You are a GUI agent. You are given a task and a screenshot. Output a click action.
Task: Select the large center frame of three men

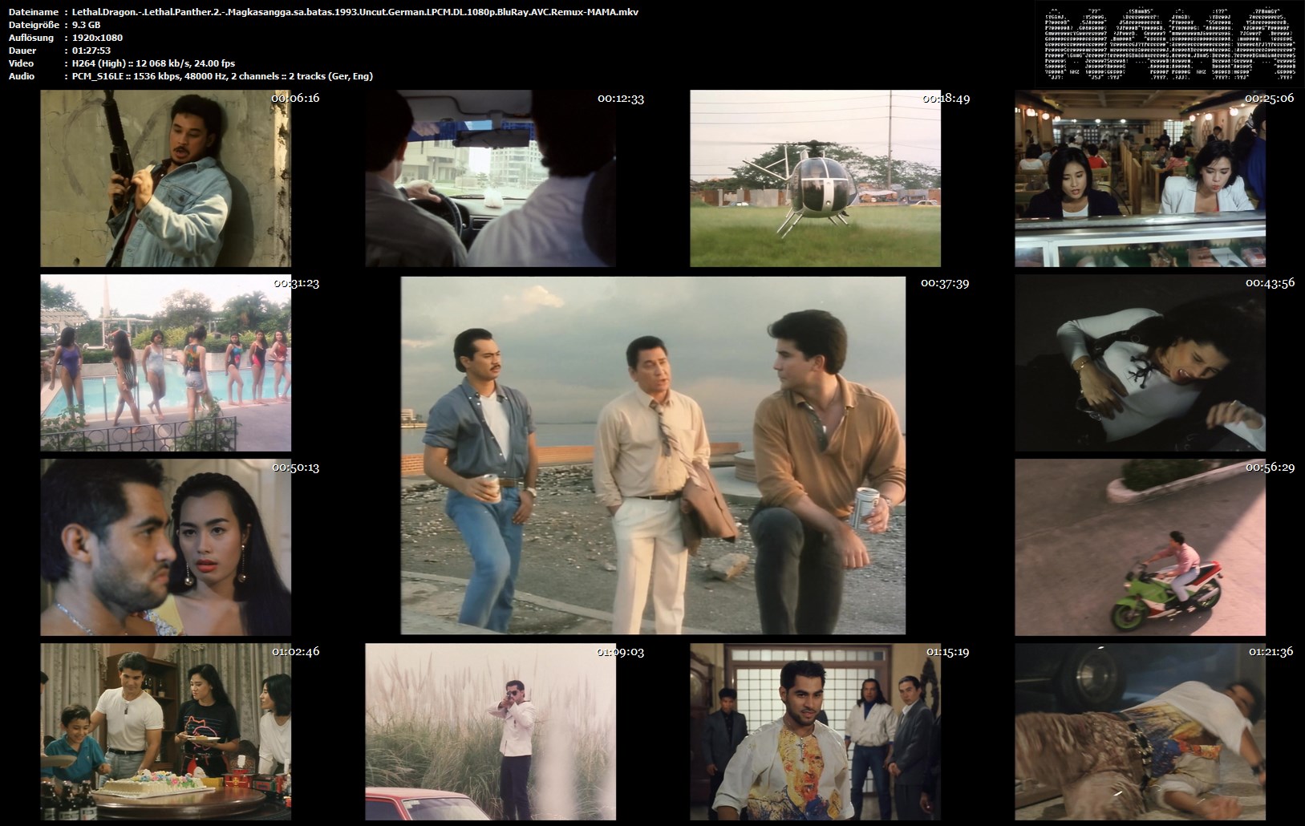[653, 456]
